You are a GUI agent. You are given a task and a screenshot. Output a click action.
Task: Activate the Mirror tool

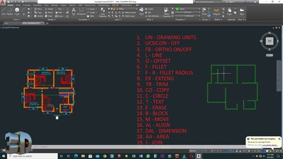pyautogui.click(x=49, y=12)
